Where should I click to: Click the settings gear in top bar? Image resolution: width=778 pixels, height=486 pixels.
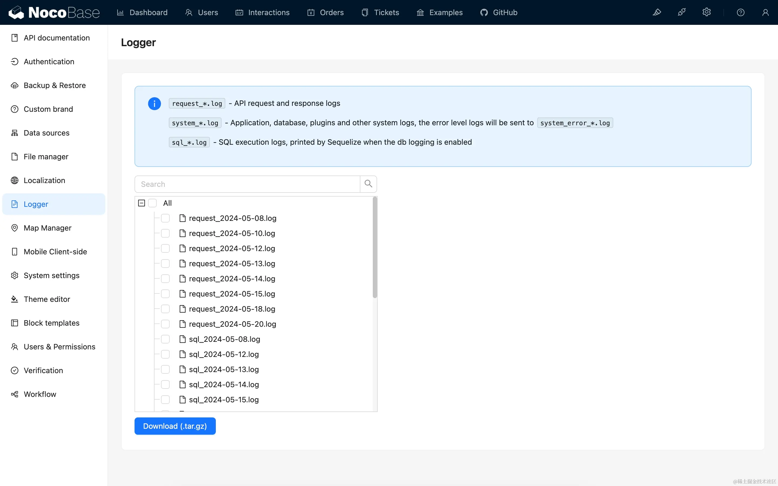(706, 12)
